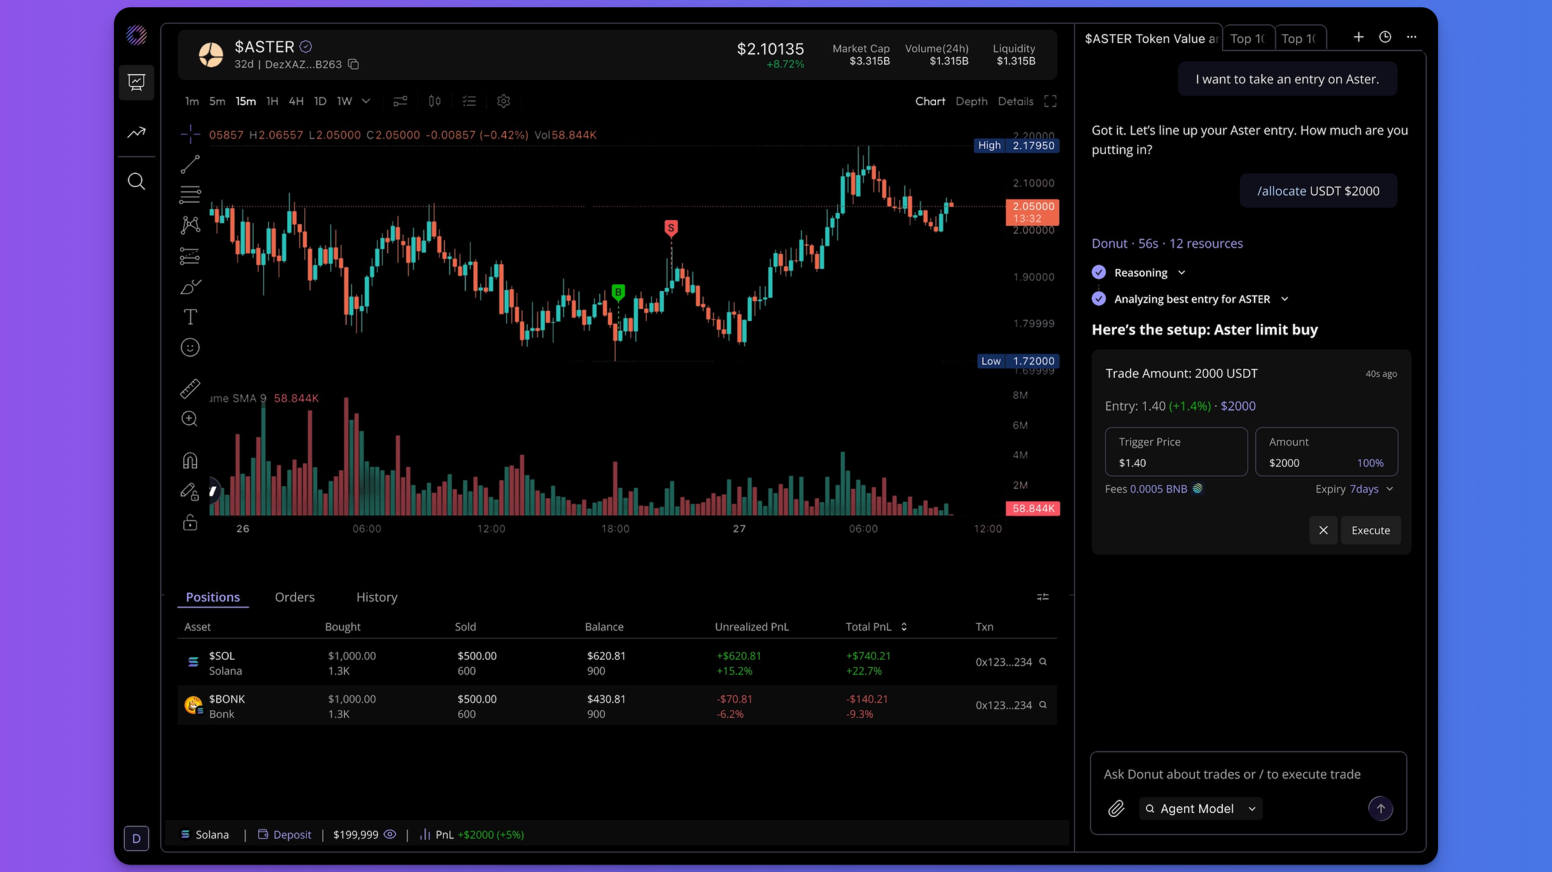The height and width of the screenshot is (872, 1552).
Task: Switch to Depth view
Action: [971, 101]
